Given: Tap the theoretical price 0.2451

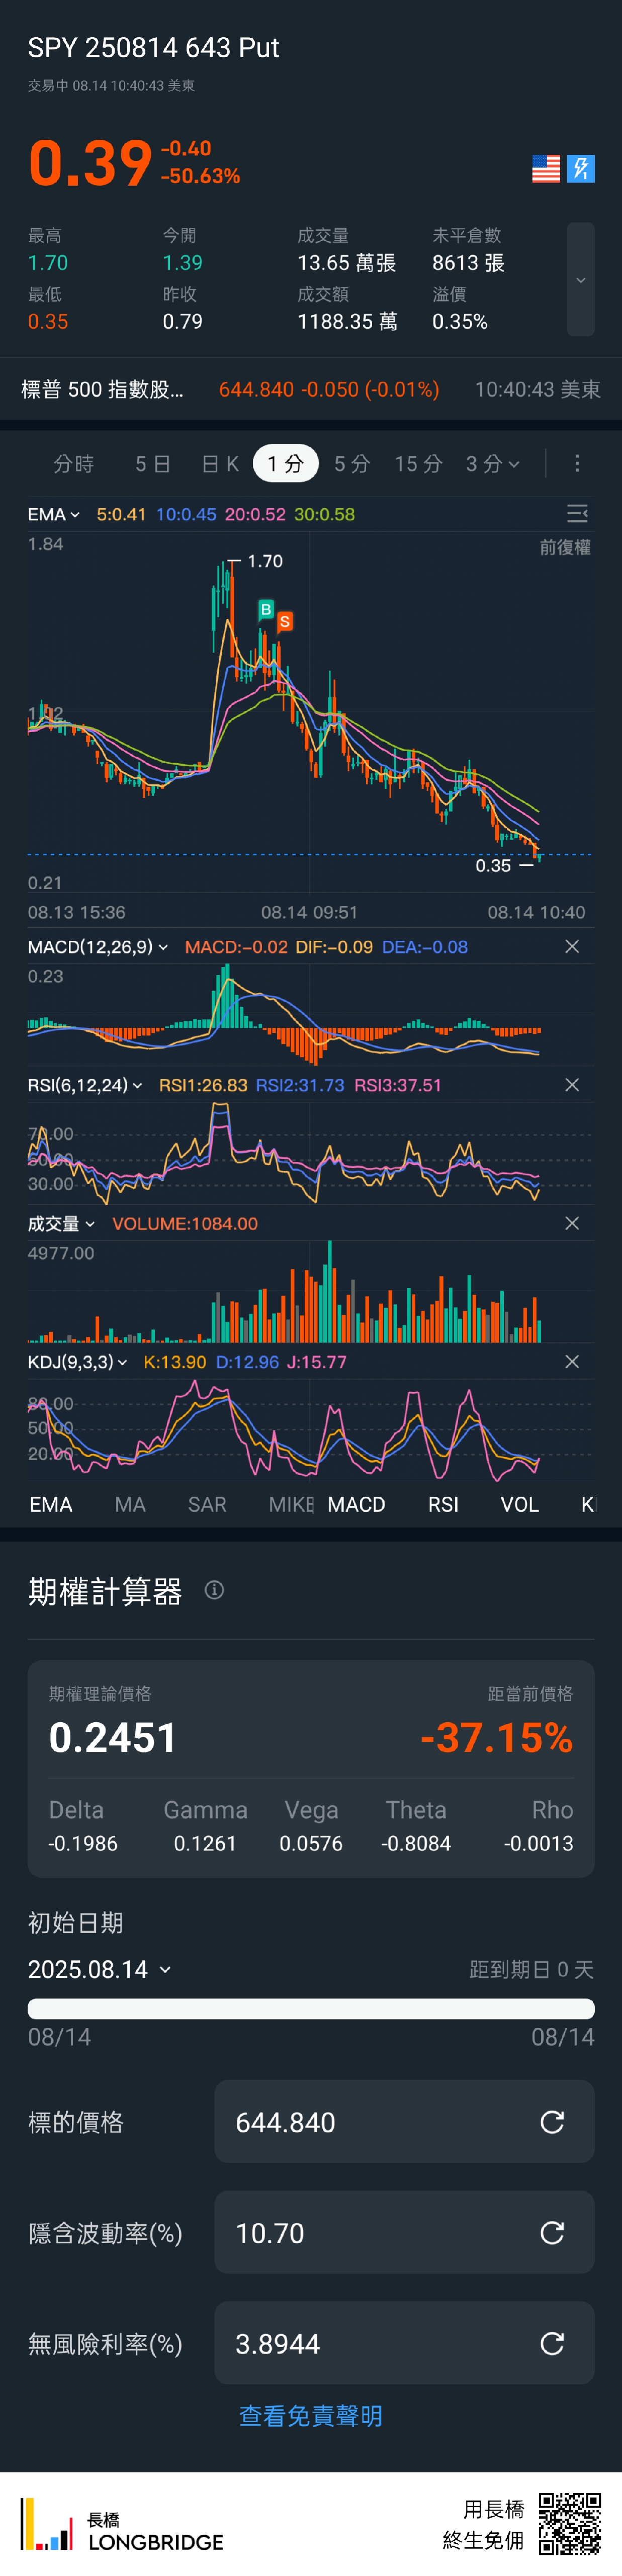Looking at the screenshot, I should click(x=113, y=1737).
